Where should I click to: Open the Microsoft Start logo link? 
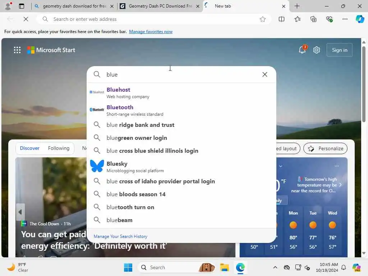pos(51,50)
